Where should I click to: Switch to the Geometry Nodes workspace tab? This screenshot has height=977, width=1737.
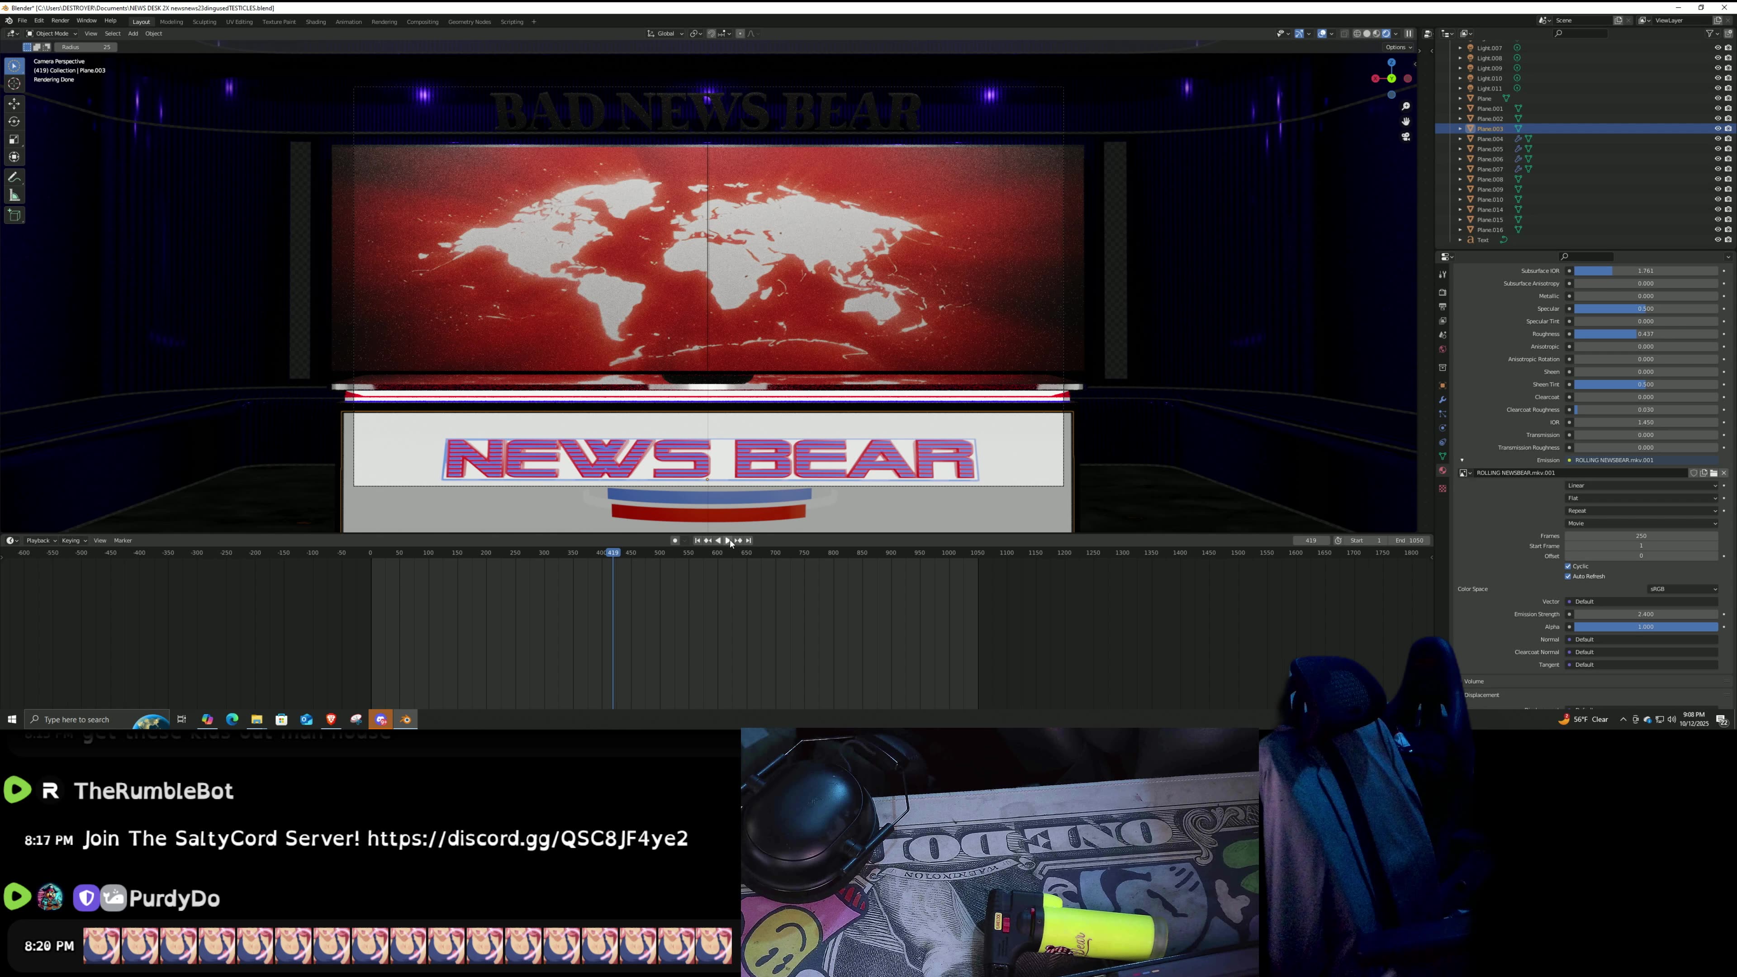pyautogui.click(x=470, y=22)
